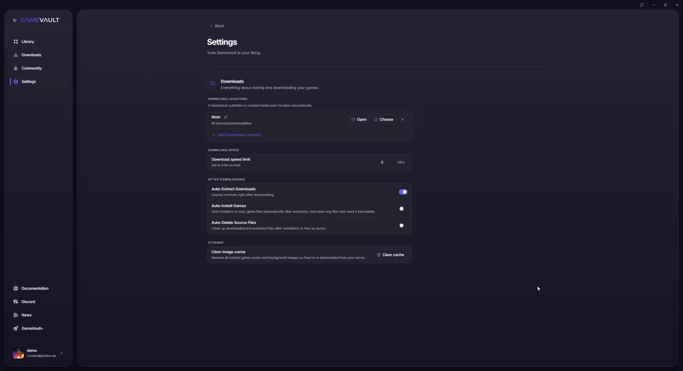The height and width of the screenshot is (371, 683).
Task: Enable Auto-Delete Source Files toggle
Action: (x=403, y=226)
